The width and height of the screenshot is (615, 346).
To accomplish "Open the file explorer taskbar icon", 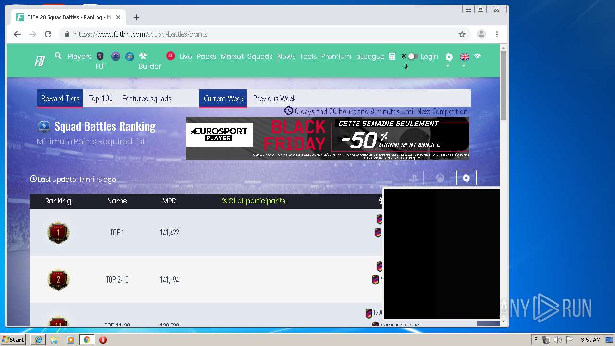I will point(54,340).
